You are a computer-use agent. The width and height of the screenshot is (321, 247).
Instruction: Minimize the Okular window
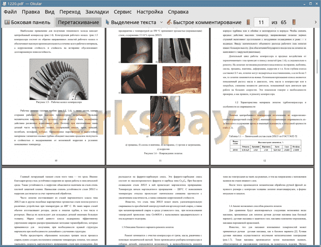click(x=304, y=4)
